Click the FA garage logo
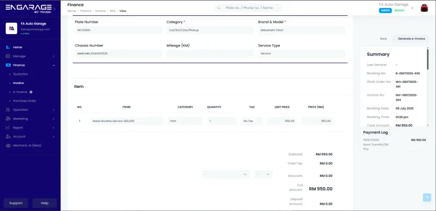The height and width of the screenshot is (211, 436). point(11,28)
